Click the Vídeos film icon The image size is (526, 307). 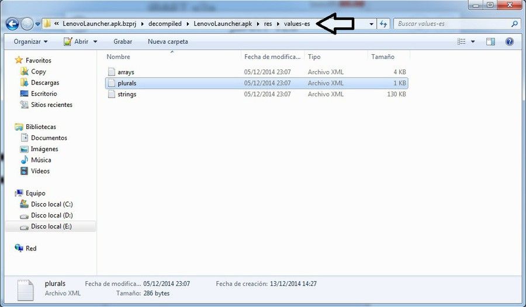[x=24, y=171]
